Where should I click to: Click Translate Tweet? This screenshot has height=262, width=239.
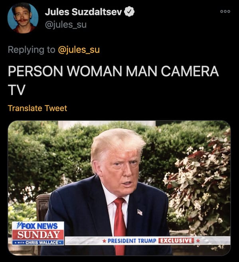point(38,108)
